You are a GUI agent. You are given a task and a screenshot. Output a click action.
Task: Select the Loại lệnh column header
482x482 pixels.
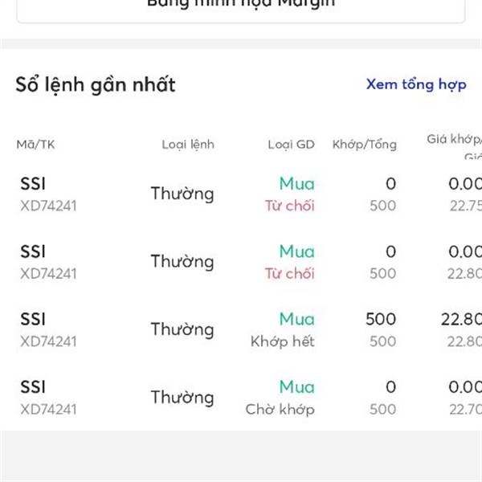click(x=188, y=145)
